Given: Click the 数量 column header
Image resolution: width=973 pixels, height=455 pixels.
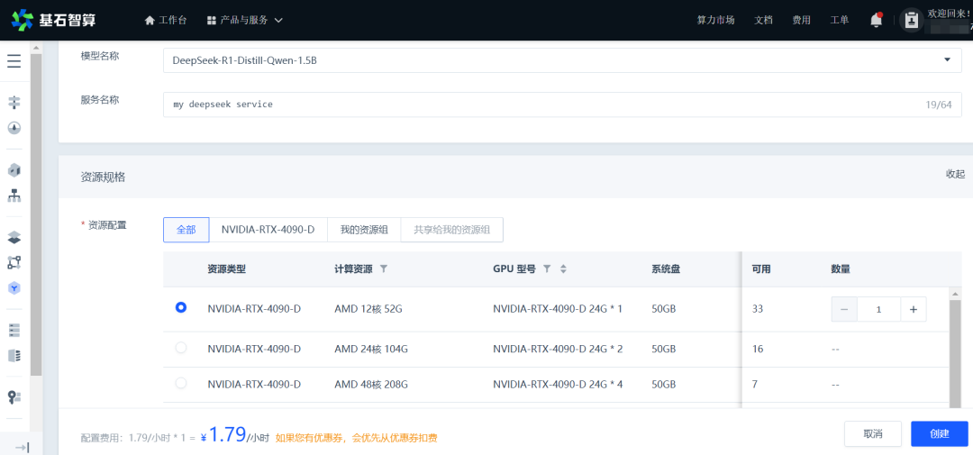Looking at the screenshot, I should click(x=841, y=268).
